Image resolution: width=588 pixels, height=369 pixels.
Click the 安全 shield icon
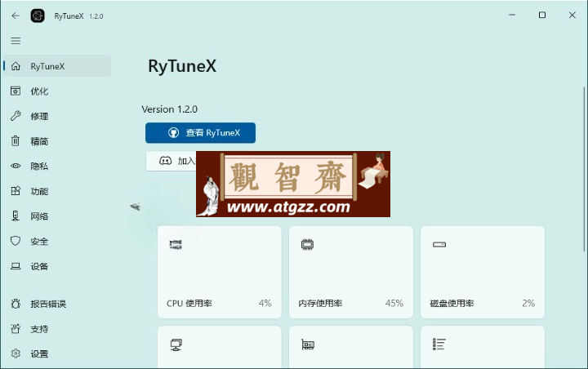point(16,241)
